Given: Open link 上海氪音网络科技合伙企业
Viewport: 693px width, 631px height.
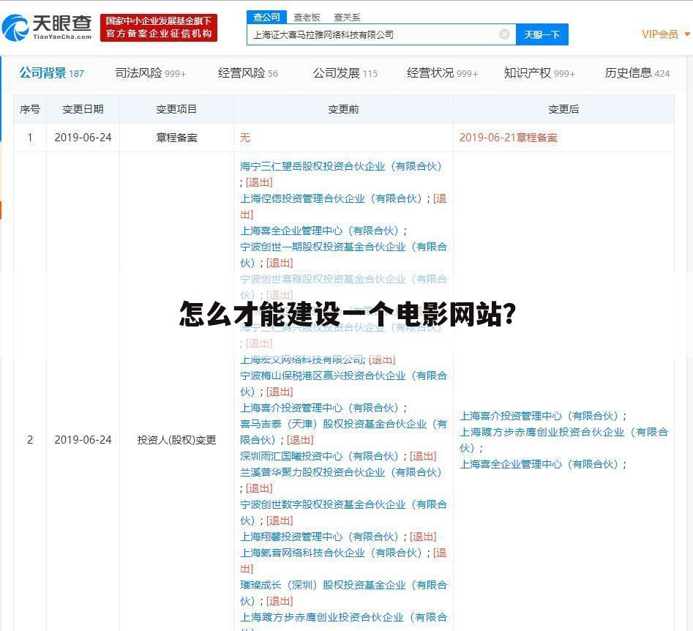Looking at the screenshot, I should click(x=331, y=553).
